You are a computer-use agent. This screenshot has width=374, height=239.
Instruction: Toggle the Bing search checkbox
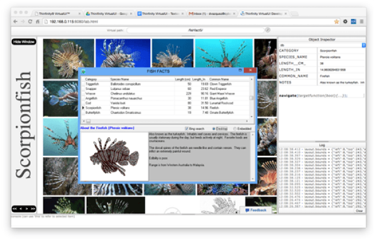coord(187,128)
